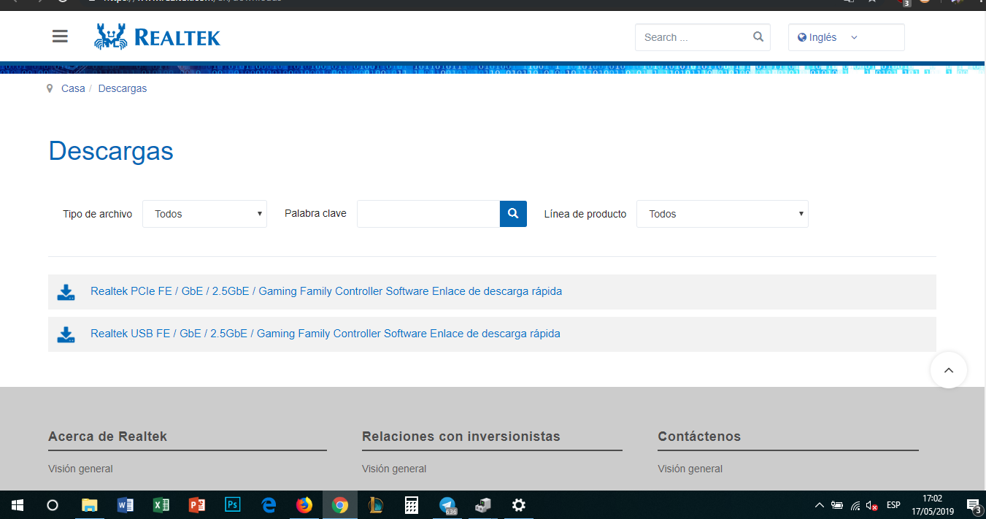Open Telegram from the taskbar
986x519 pixels.
[447, 505]
